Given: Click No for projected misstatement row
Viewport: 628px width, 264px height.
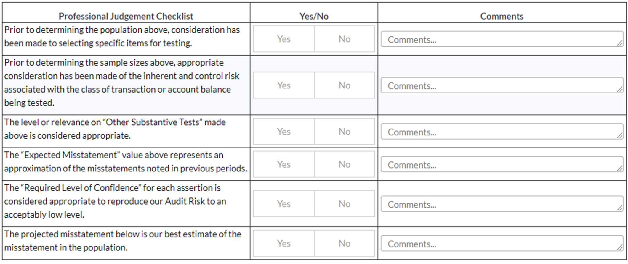Looking at the screenshot, I should click(x=345, y=244).
